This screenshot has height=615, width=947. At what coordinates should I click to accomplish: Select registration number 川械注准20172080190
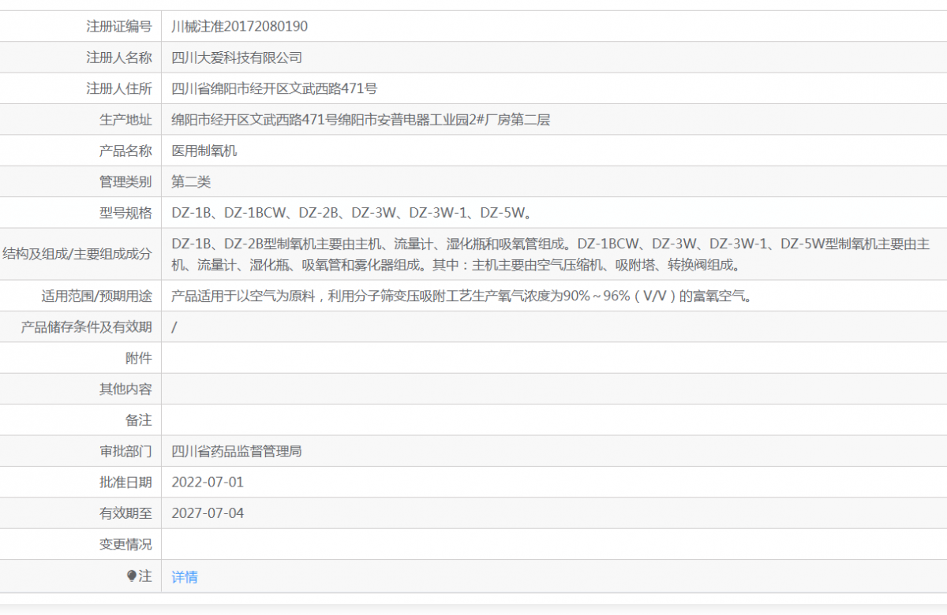tap(240, 26)
